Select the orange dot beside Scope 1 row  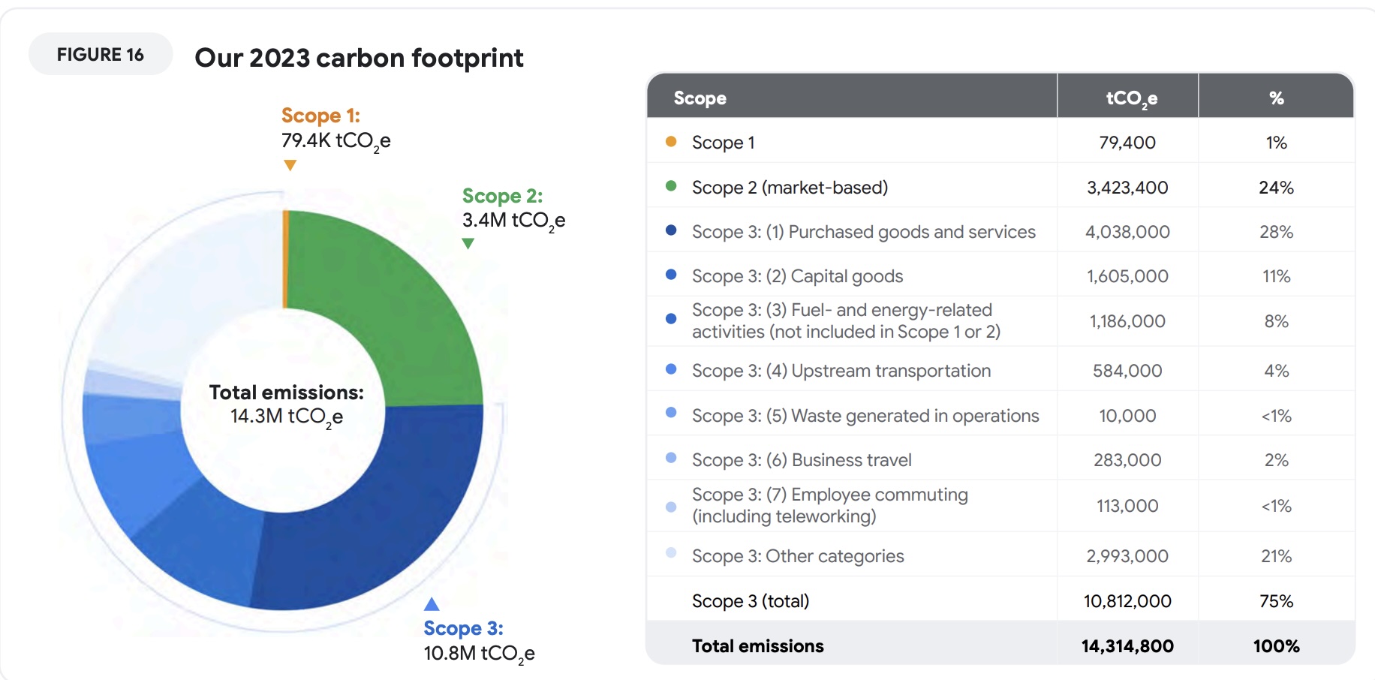click(x=671, y=142)
